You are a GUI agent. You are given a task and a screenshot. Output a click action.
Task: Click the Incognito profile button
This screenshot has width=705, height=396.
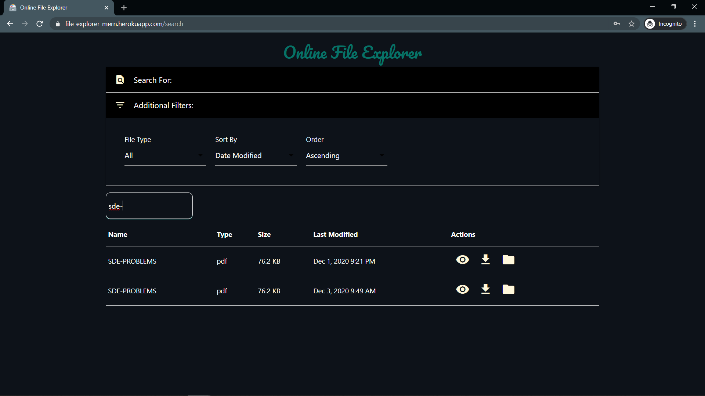pos(665,24)
